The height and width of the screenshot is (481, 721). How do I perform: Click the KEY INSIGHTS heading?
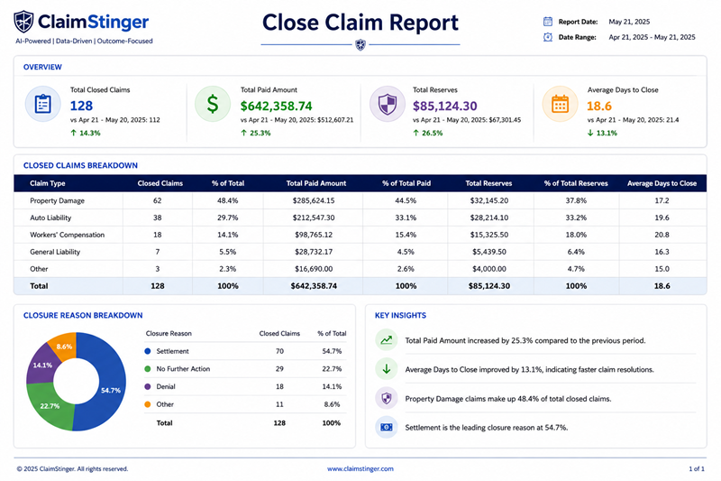click(x=400, y=315)
